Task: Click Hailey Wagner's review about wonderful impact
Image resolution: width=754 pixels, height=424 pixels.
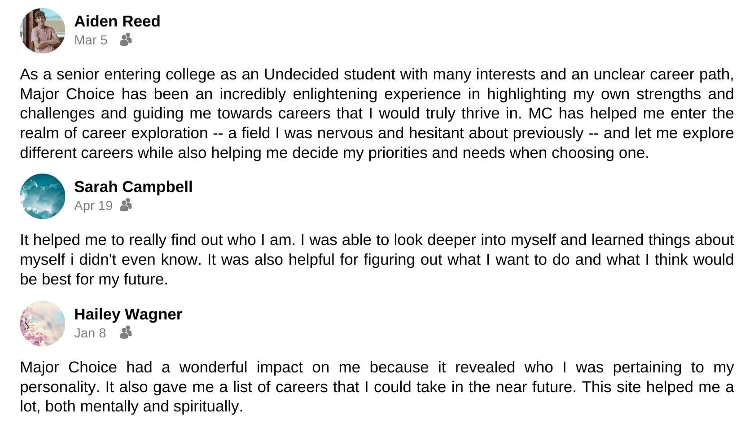Action: (x=377, y=387)
